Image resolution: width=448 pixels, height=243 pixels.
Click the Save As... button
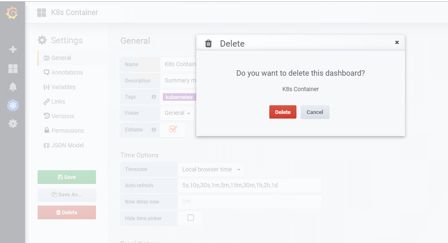67,195
